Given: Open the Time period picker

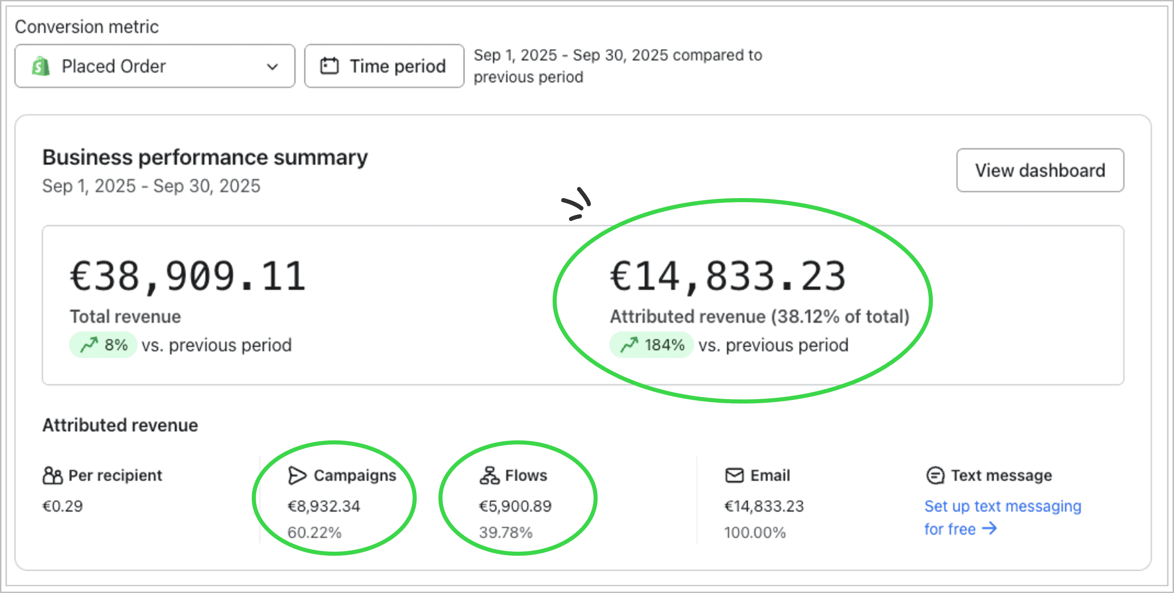Looking at the screenshot, I should [x=384, y=66].
